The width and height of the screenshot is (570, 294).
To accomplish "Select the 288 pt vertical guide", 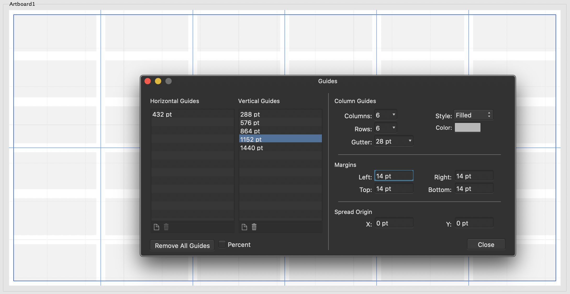I will pos(280,114).
